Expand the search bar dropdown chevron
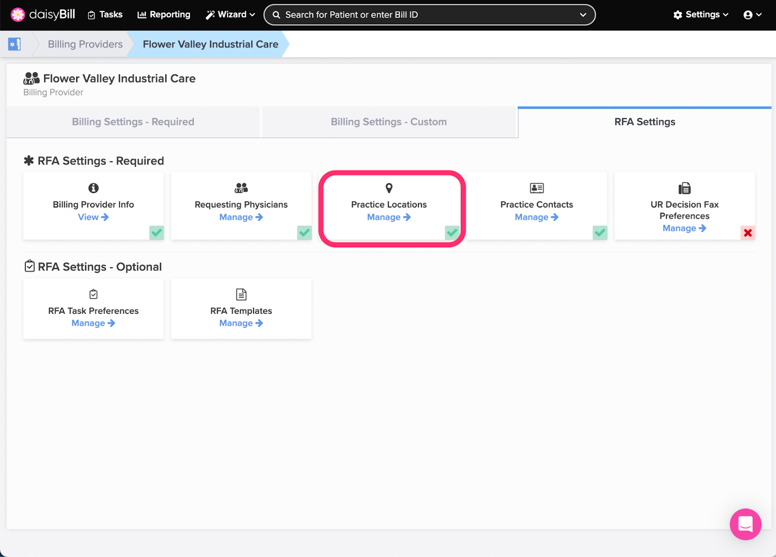 (x=583, y=15)
